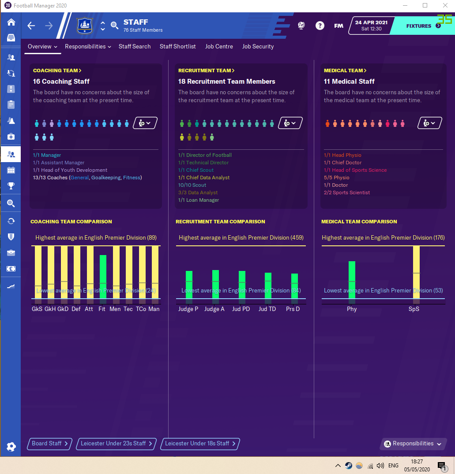
Task: Click the 24 Apr 2021 date box
Action: (371, 26)
